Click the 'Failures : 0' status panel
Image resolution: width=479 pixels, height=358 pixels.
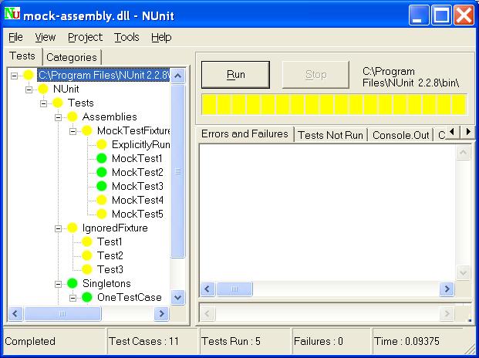click(x=332, y=341)
